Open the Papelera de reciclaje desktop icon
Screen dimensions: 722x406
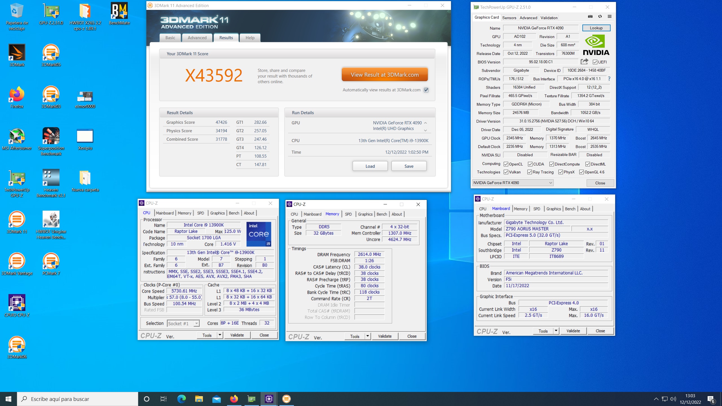click(x=17, y=16)
